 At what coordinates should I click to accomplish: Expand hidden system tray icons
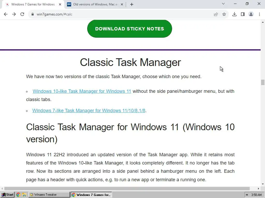[247, 195]
